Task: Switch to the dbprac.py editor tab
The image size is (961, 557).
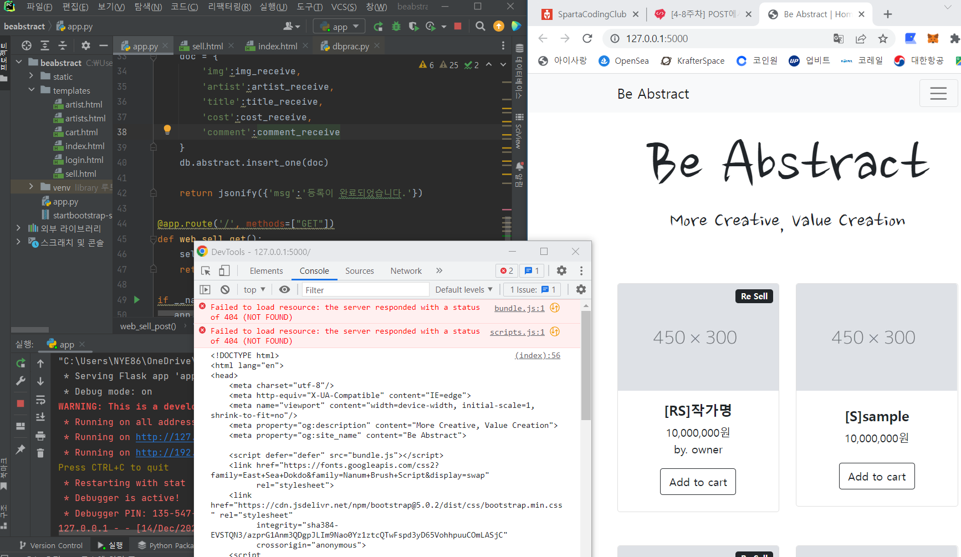Action: coord(350,46)
